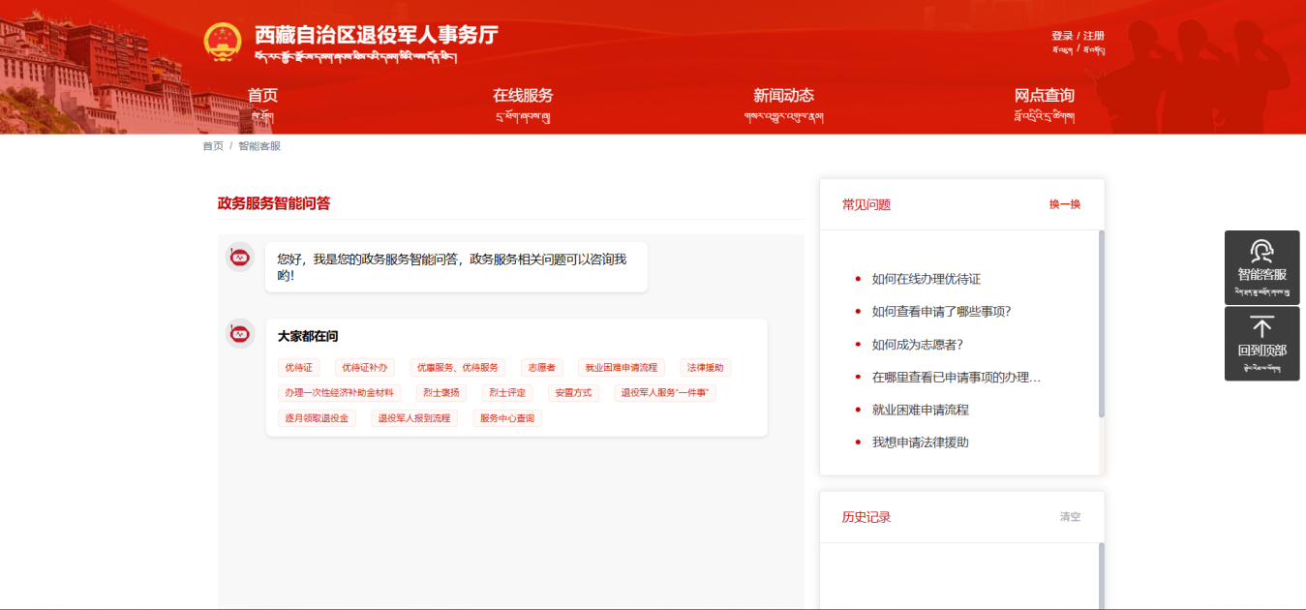
Task: Click 首页 in the breadcrumb
Action: click(x=213, y=146)
